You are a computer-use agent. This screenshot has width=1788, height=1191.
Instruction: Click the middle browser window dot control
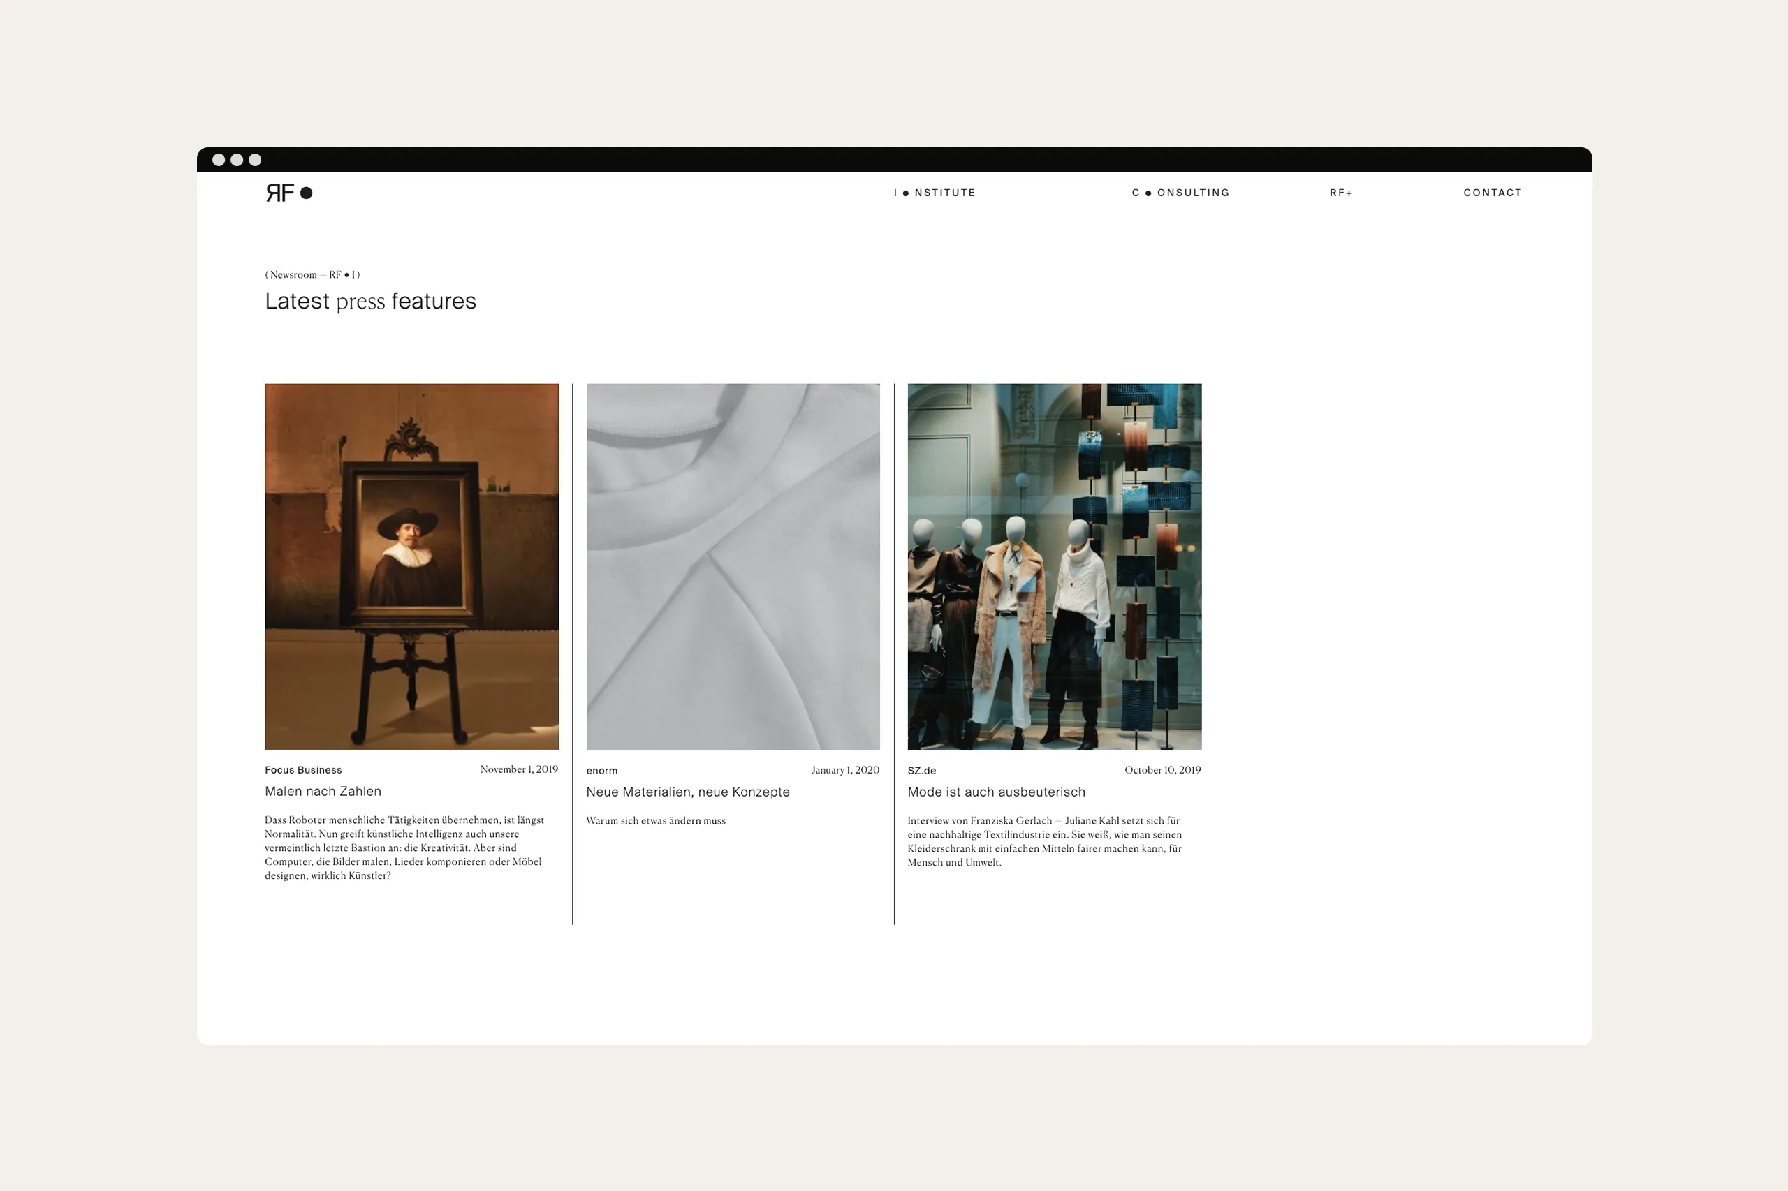tap(238, 159)
